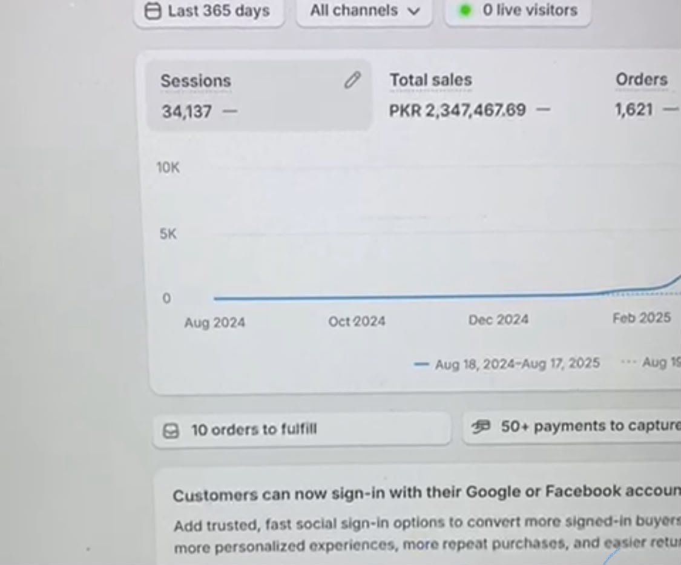Click the cash icon on payments to capture
Viewport: 681px width, 565px height.
(x=481, y=427)
